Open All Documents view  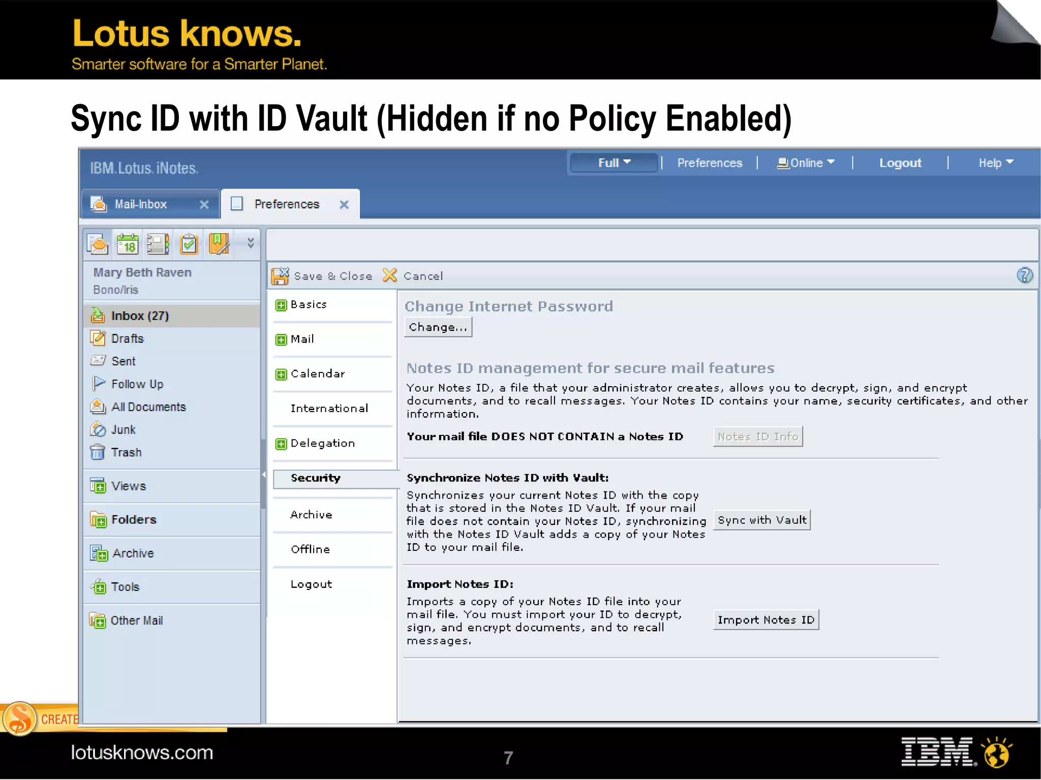click(x=148, y=407)
